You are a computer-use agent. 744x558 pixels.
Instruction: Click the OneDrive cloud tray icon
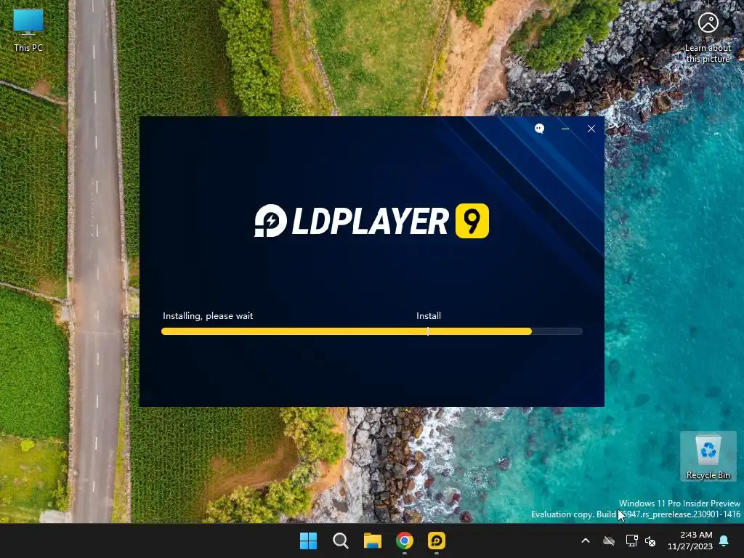[x=609, y=541]
